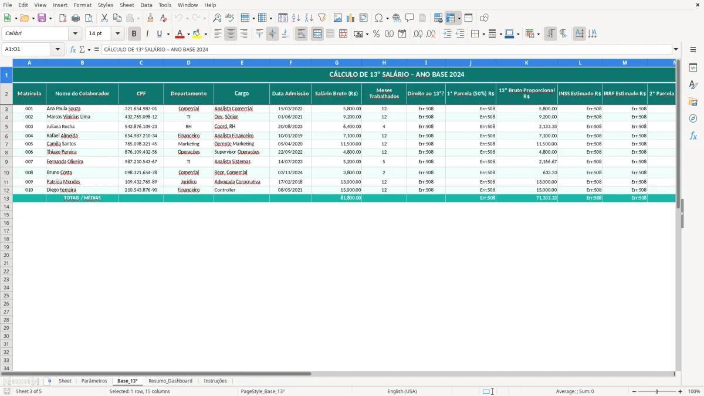
Task: Toggle Italic formatting
Action: 147,34
